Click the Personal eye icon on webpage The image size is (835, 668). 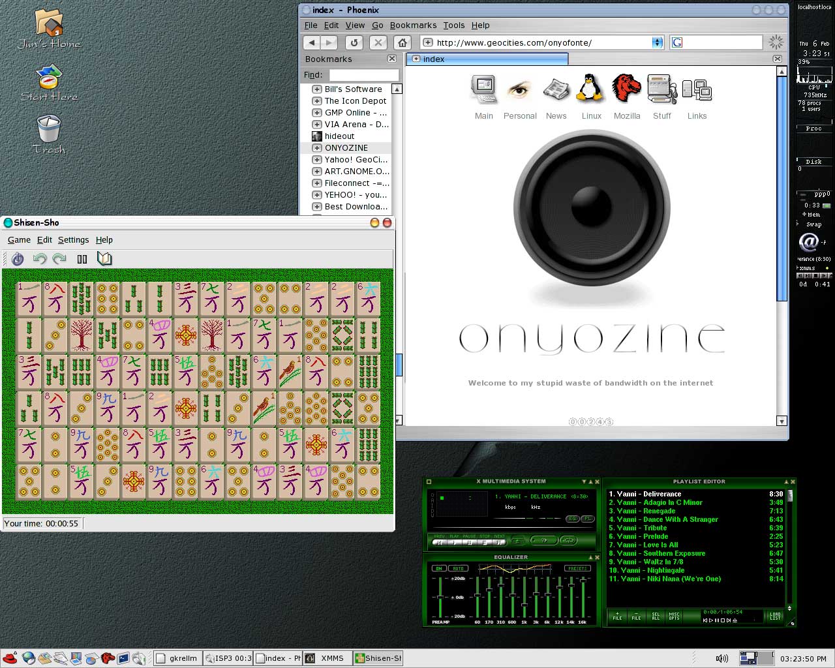520,89
